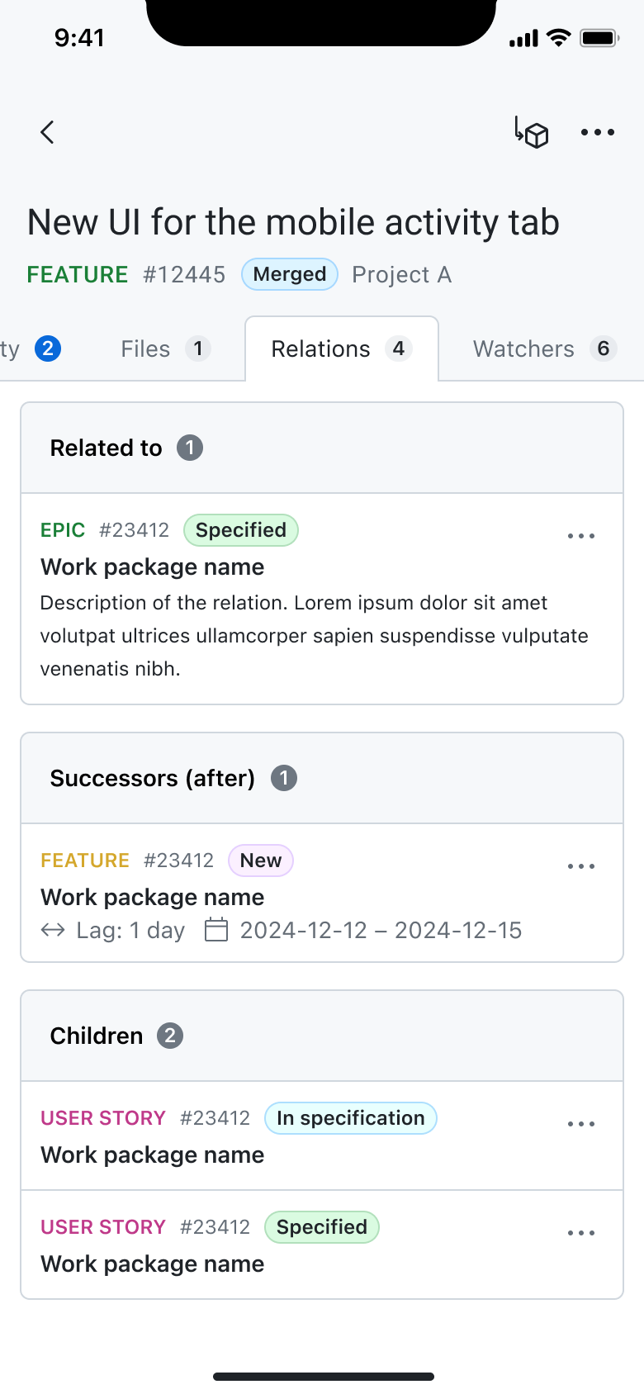644x1394 pixels.
Task: Tap the Related to count badge
Action: click(x=189, y=448)
